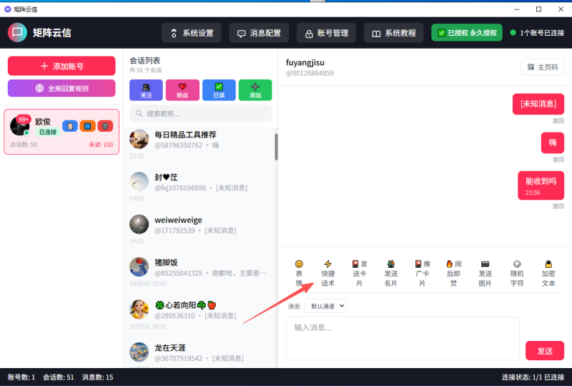Mark conversations as 已读 read

[x=219, y=90]
